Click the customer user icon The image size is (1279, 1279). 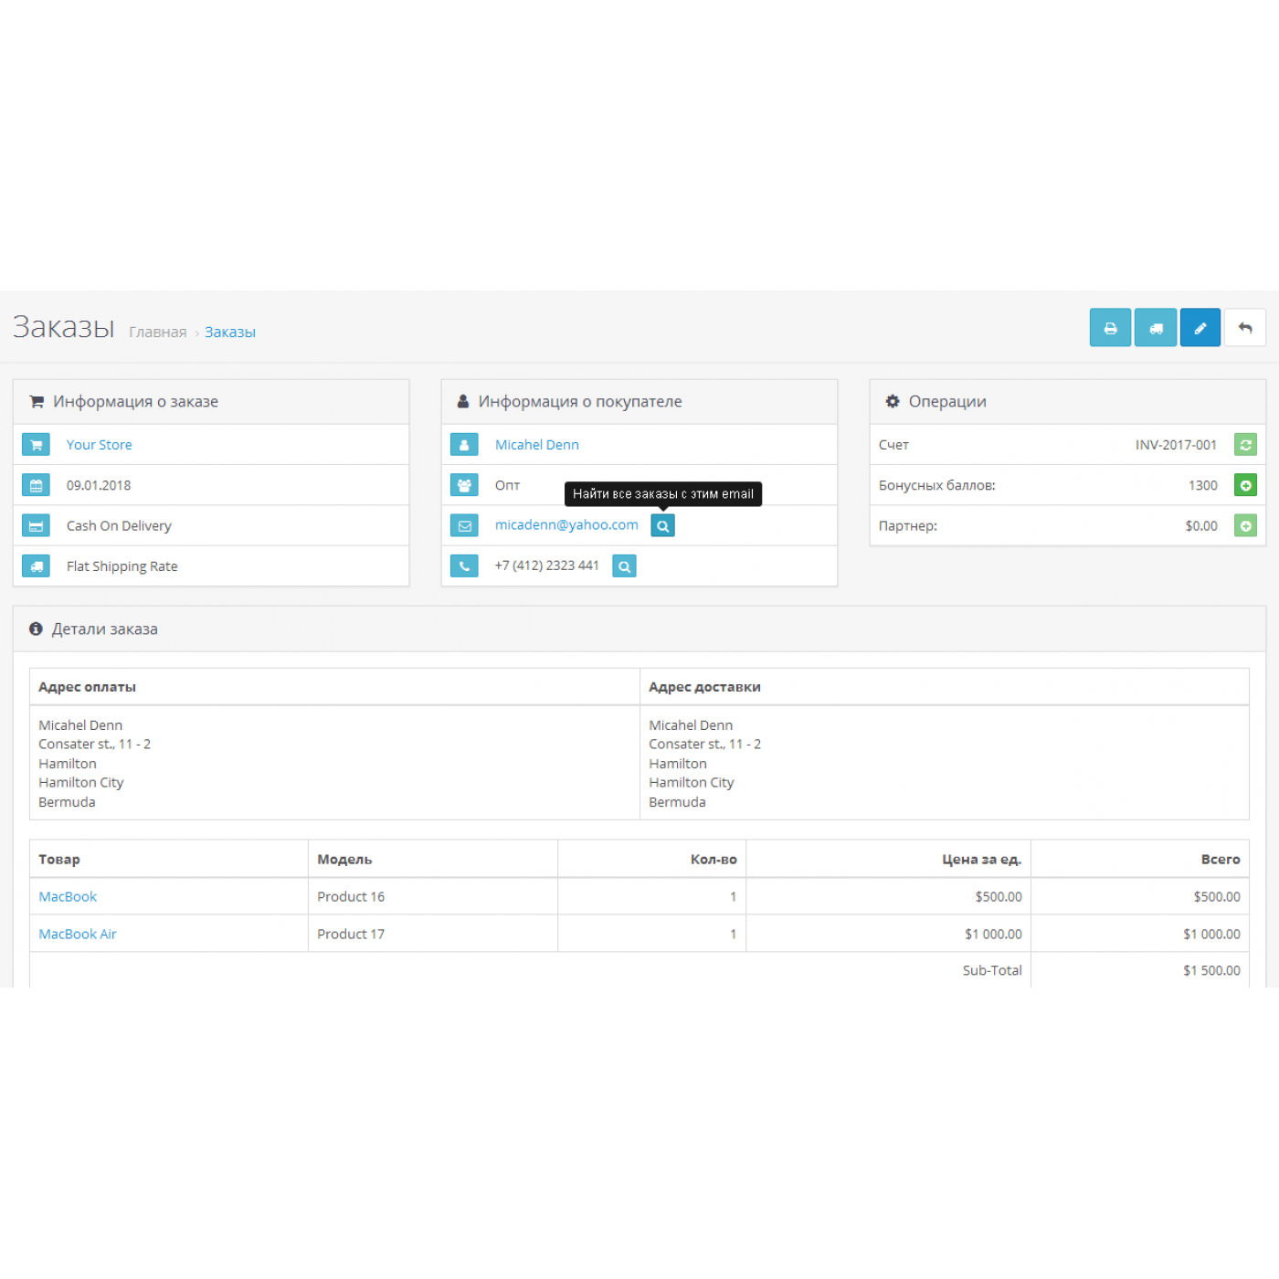click(464, 445)
